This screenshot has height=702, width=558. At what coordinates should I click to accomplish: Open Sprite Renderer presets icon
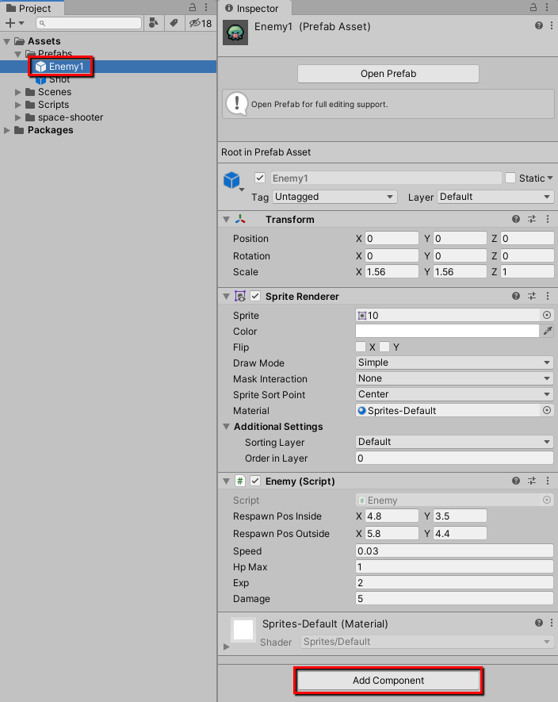pos(532,297)
